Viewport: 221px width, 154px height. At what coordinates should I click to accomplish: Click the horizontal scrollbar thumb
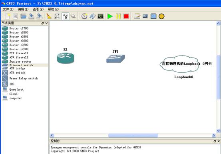(x=133, y=135)
